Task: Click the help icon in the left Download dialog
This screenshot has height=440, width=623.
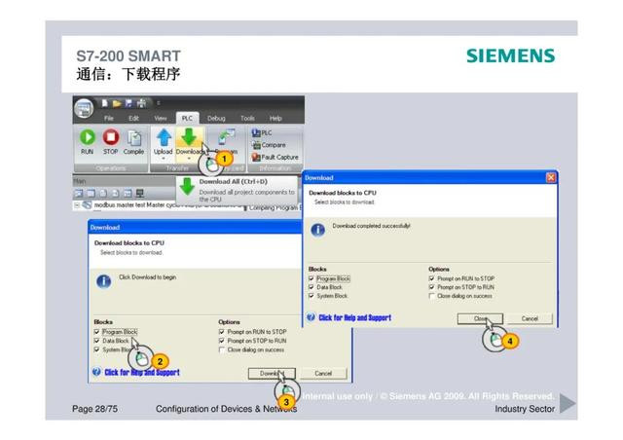Action: tap(96, 372)
